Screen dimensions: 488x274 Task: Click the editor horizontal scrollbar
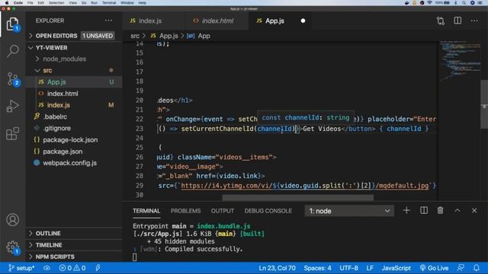tap(298, 197)
